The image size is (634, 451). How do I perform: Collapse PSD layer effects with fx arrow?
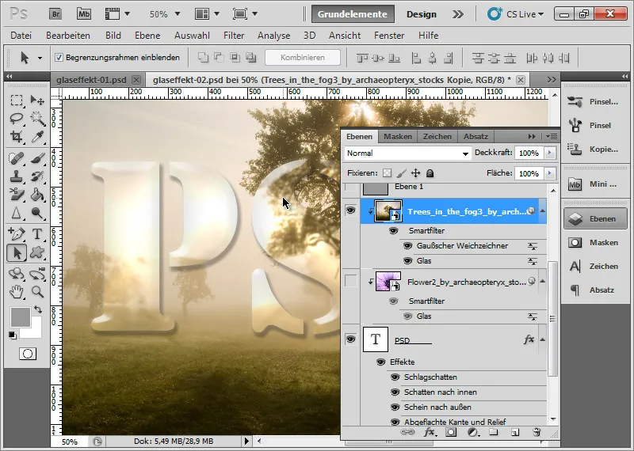pyautogui.click(x=542, y=339)
